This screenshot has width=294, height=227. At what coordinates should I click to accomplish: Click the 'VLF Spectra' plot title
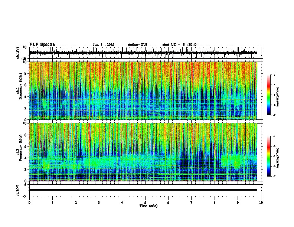pyautogui.click(x=42, y=44)
